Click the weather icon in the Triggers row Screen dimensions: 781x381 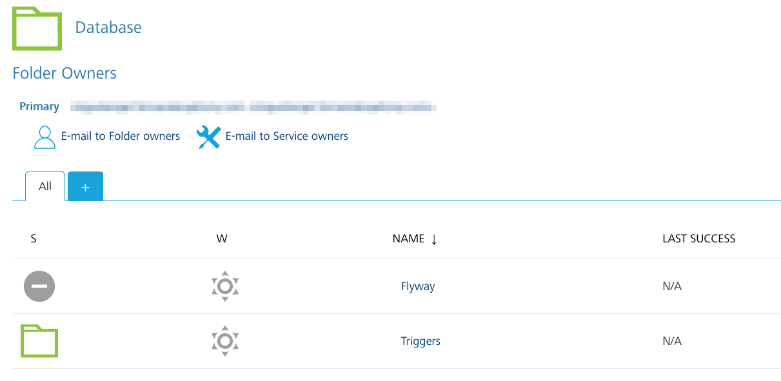pyautogui.click(x=224, y=341)
